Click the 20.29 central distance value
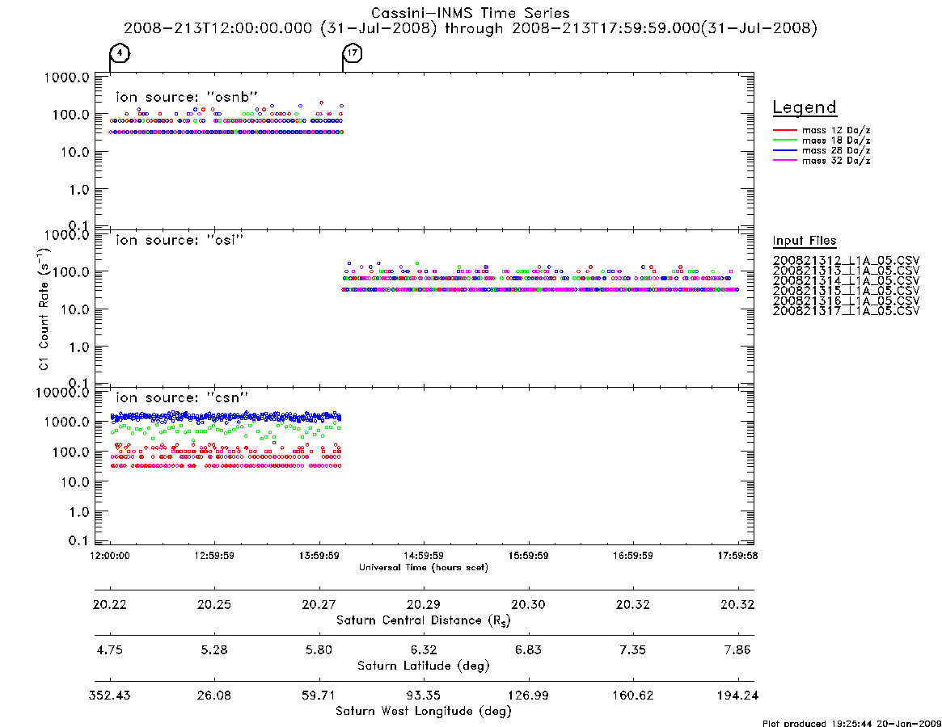 424,604
